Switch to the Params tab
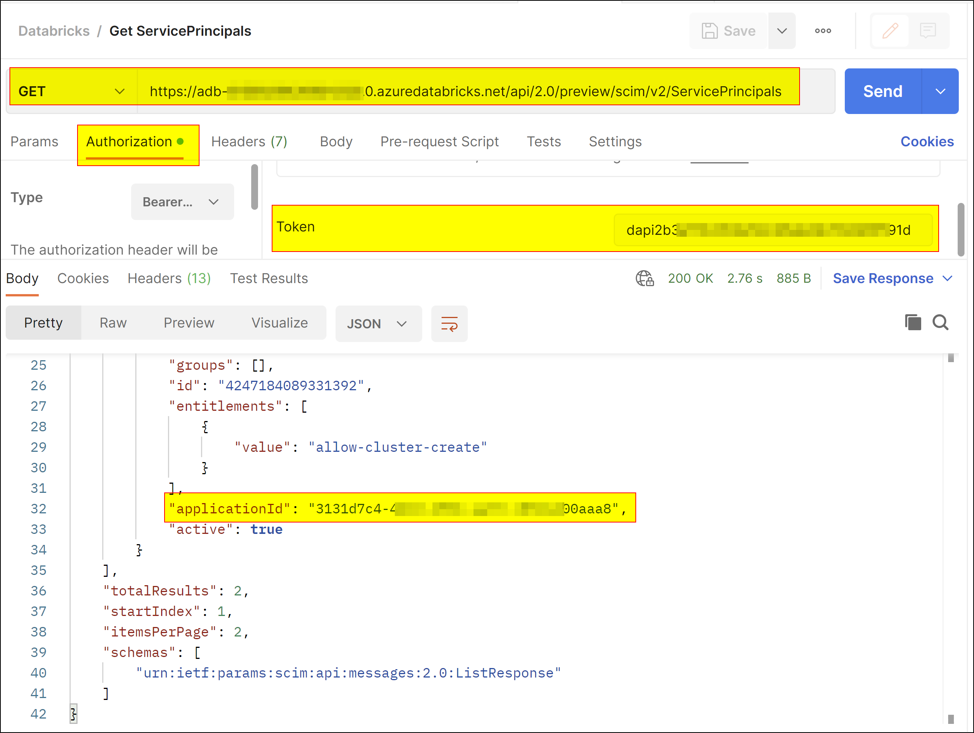 point(34,142)
